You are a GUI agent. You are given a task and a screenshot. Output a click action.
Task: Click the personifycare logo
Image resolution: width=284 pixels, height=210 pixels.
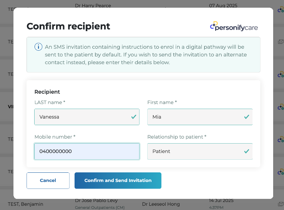coord(234,26)
